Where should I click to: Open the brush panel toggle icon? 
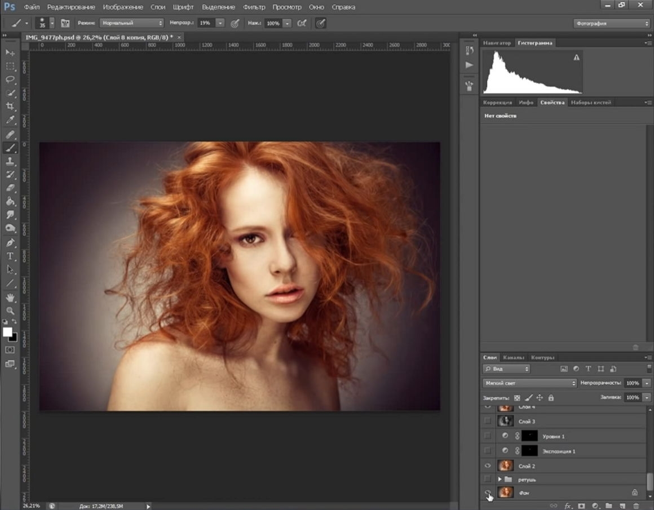click(x=65, y=23)
